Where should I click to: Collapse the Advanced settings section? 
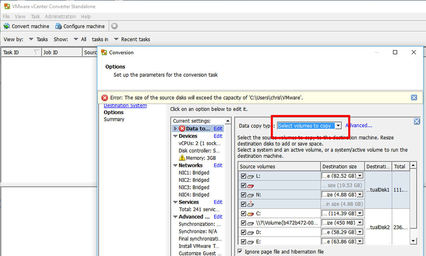click(x=175, y=217)
